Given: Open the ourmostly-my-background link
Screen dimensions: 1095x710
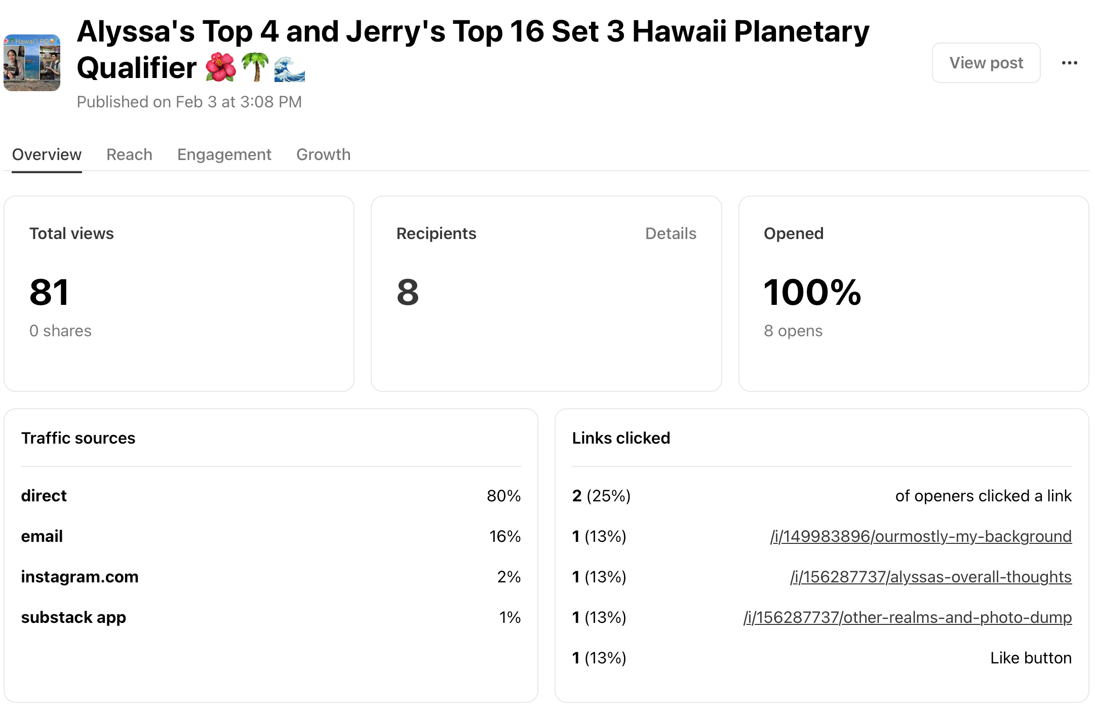Looking at the screenshot, I should tap(920, 536).
